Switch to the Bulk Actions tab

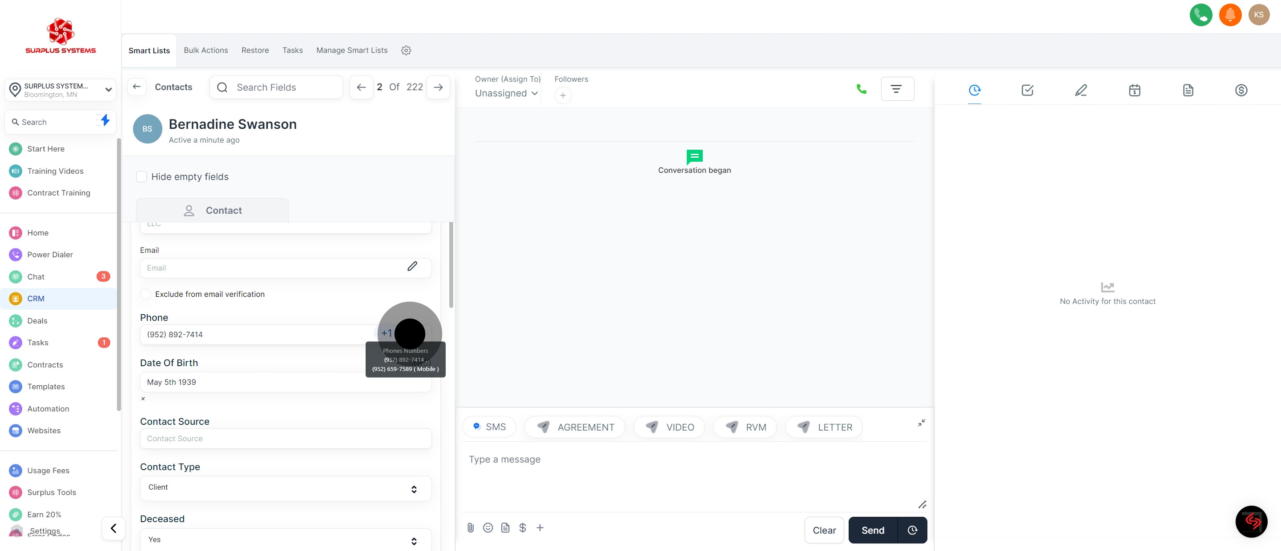point(205,50)
